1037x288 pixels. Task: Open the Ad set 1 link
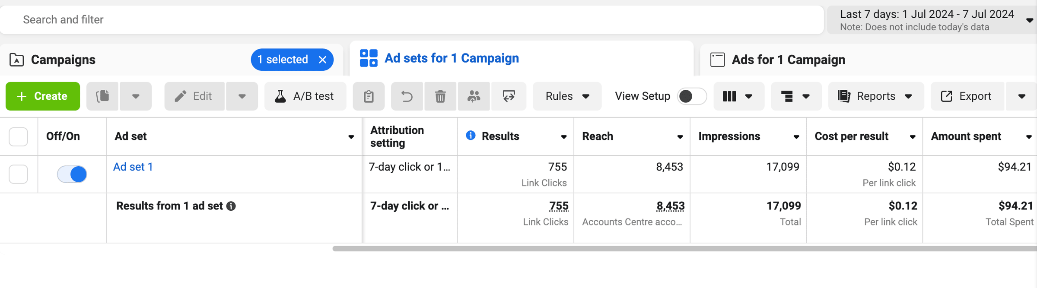tap(133, 167)
